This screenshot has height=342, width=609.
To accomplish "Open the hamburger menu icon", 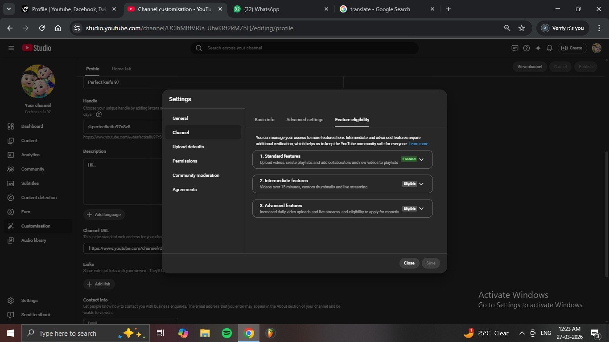I will [x=11, y=48].
